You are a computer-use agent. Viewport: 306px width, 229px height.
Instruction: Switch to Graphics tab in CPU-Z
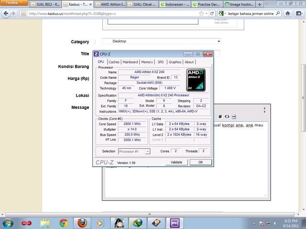(175, 62)
